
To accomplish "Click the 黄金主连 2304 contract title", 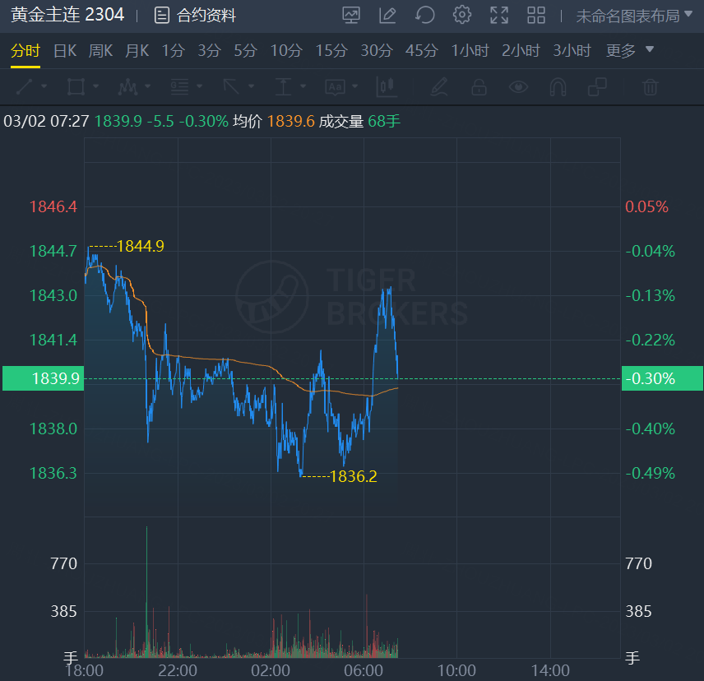I will (67, 15).
